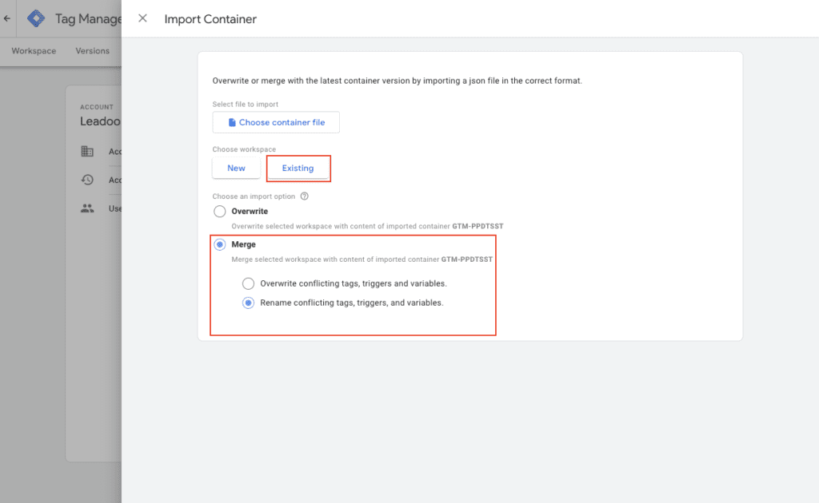Click the Leadoo account name

click(101, 121)
